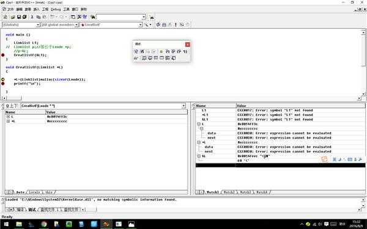This screenshot has height=229, width=367.
Task: Expand the L variable in the Auto pane
Action: tap(8, 117)
